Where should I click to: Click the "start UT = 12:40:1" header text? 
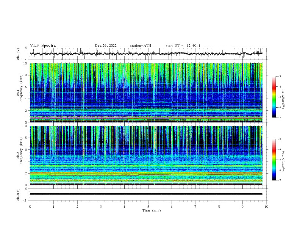(x=183, y=45)
